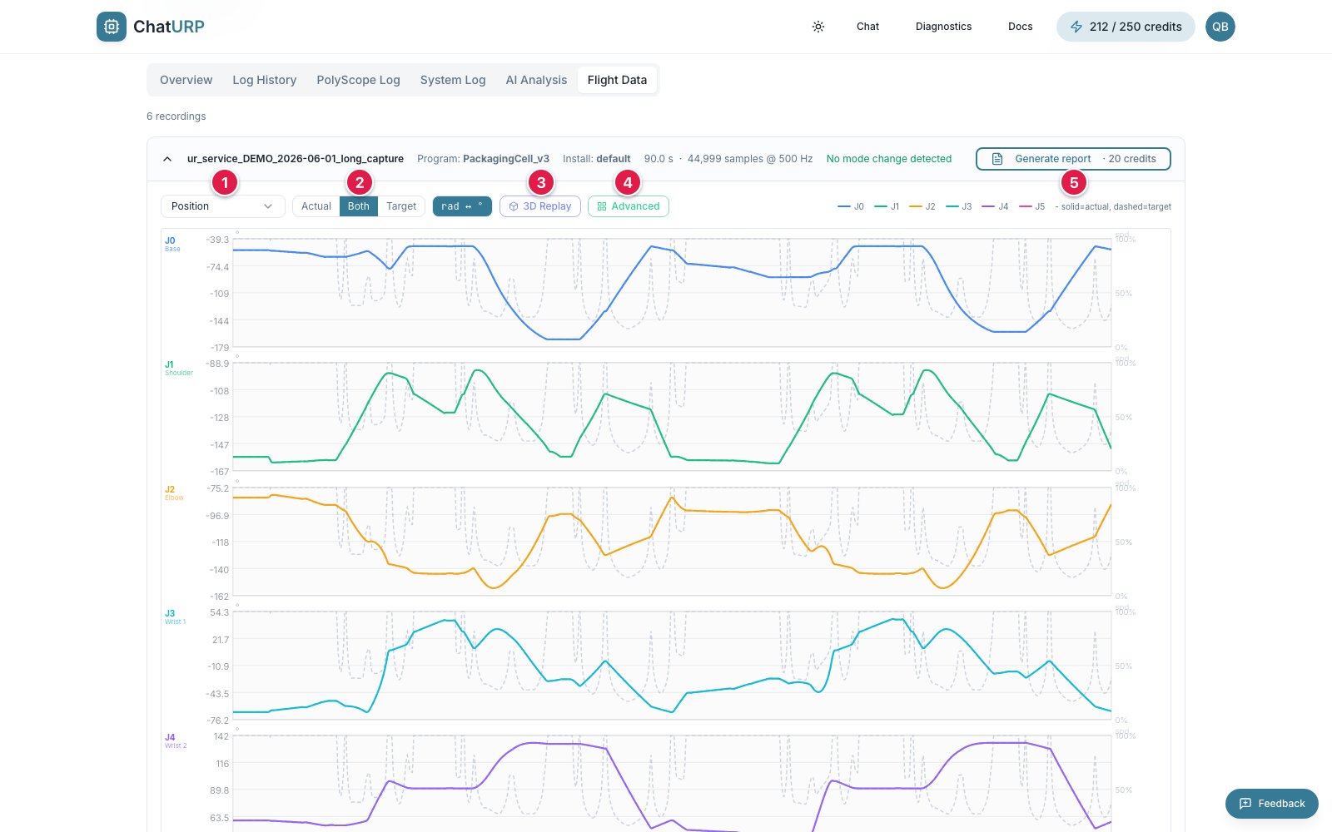Viewport: 1332px width, 832px height.
Task: Click the recording name ur_service_DEMO_2026-06-01_long_capture
Action: click(296, 159)
